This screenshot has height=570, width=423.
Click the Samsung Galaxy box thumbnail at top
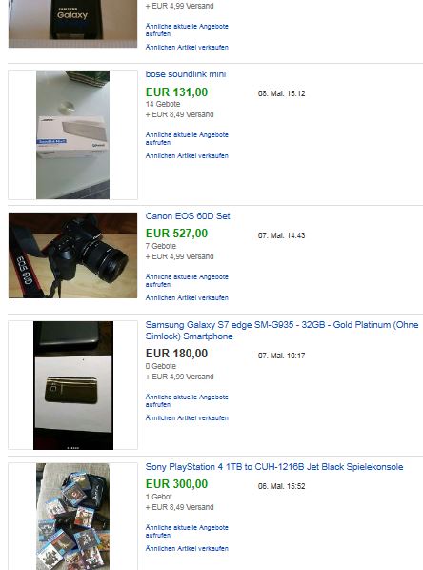coord(72,24)
